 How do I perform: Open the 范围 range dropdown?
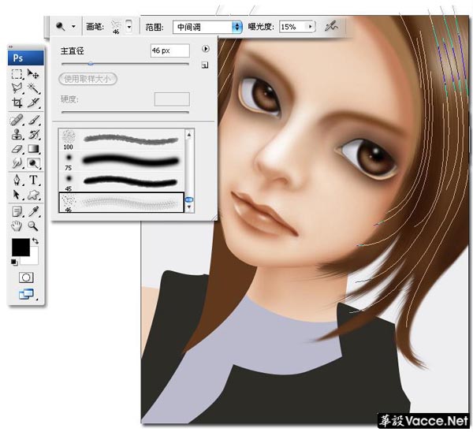207,27
